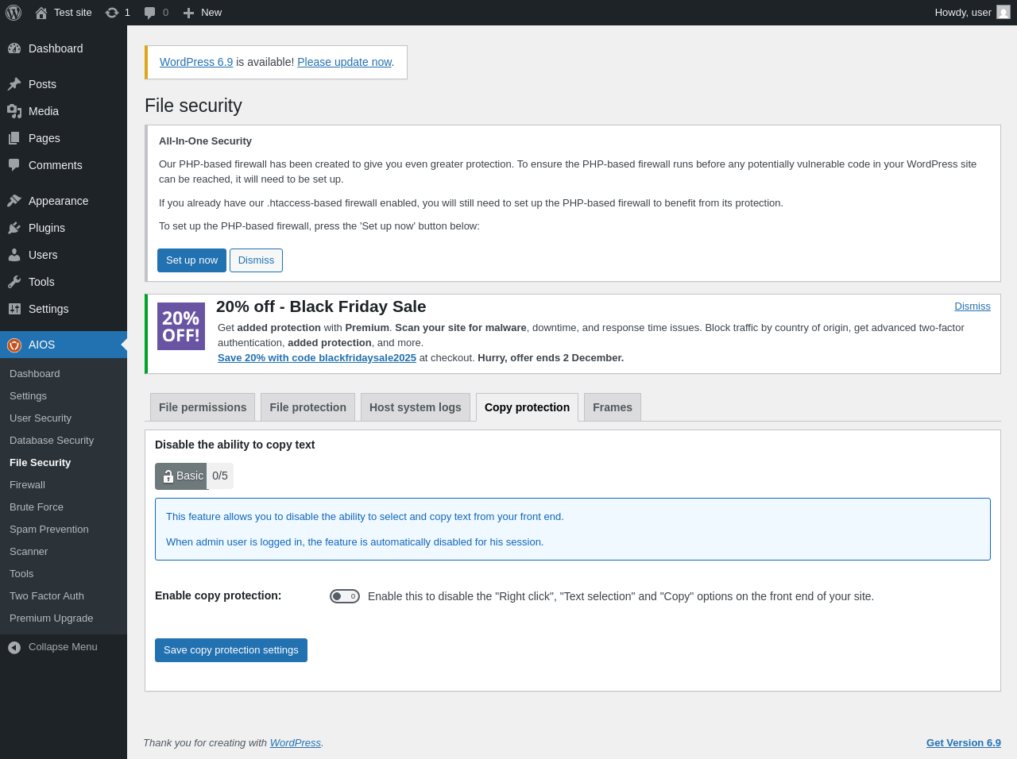Screen dimensions: 1017x759
Task: Switch to the File protection tab
Action: [x=308, y=407]
